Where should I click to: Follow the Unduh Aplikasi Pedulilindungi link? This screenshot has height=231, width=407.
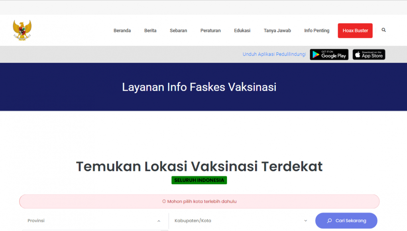click(274, 55)
